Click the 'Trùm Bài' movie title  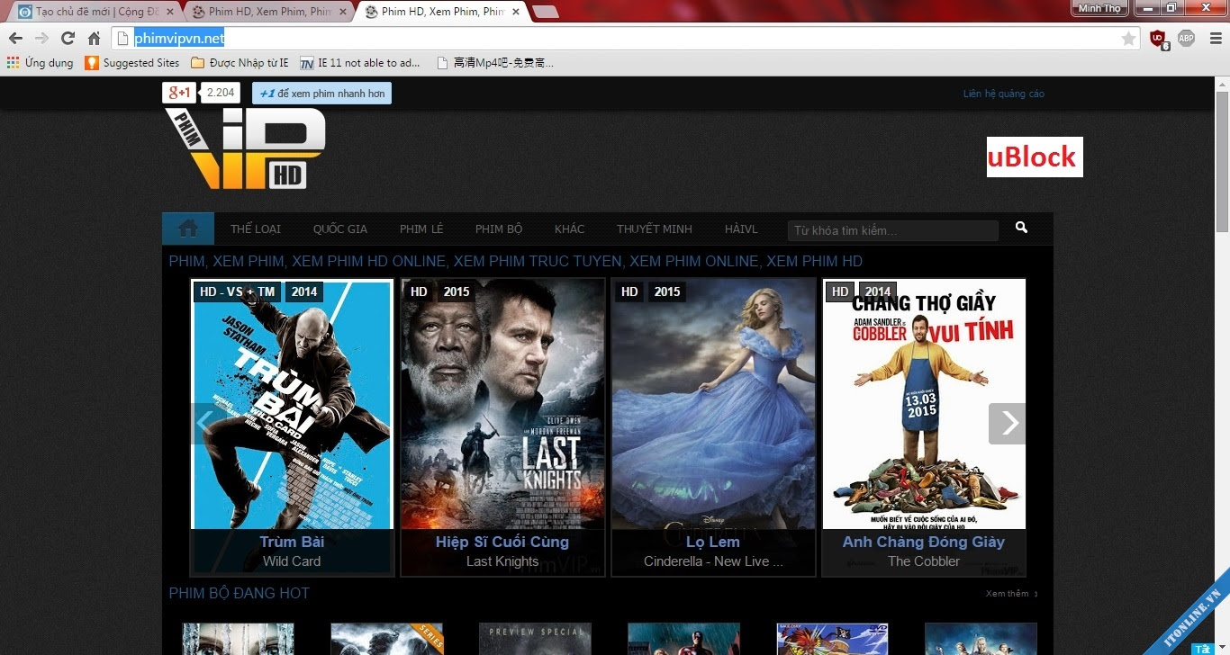click(x=292, y=542)
